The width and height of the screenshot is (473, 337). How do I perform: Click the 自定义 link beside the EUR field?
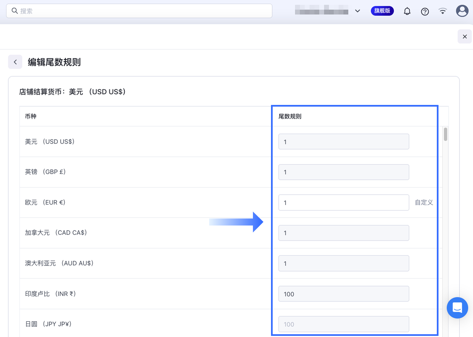point(424,202)
